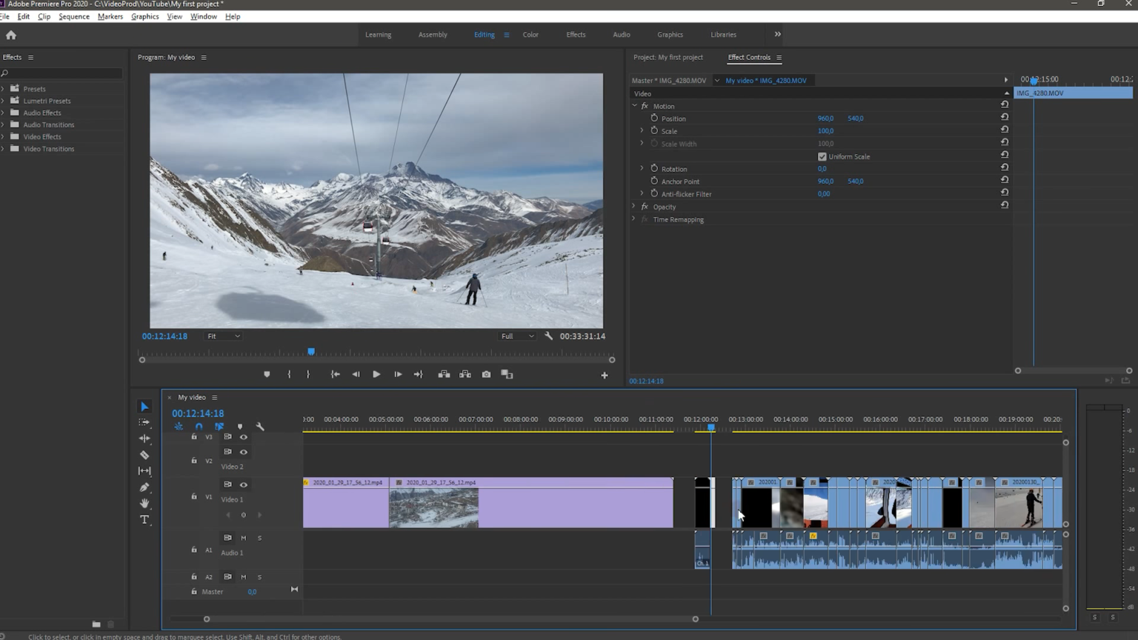Reset the Position parameter

coord(1005,117)
